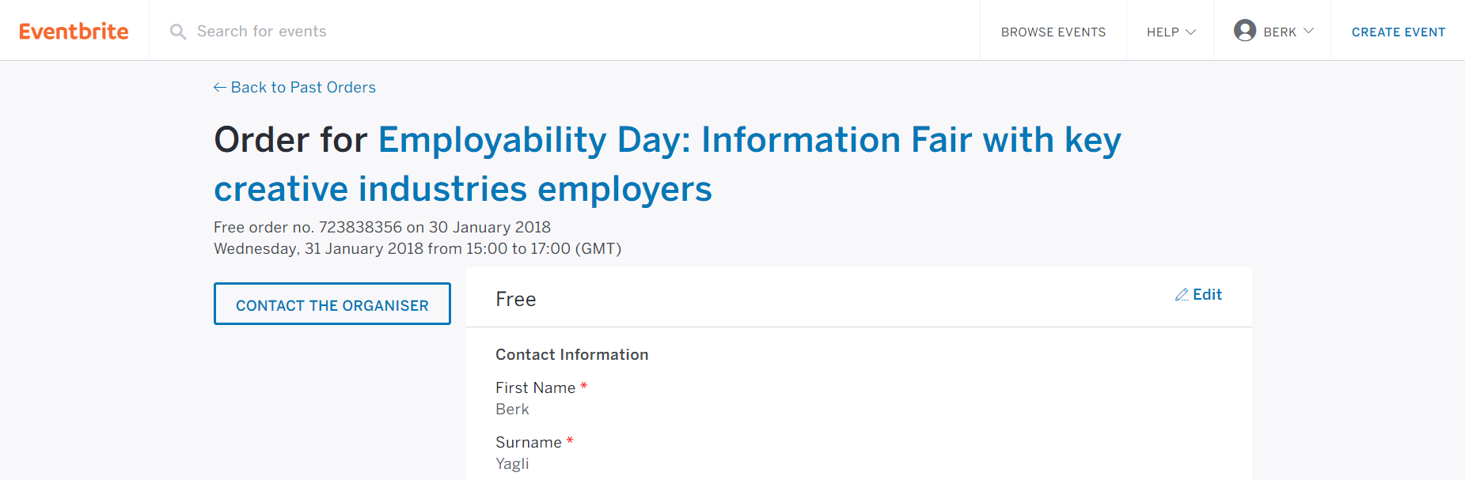Go back to Past Orders

(x=303, y=88)
